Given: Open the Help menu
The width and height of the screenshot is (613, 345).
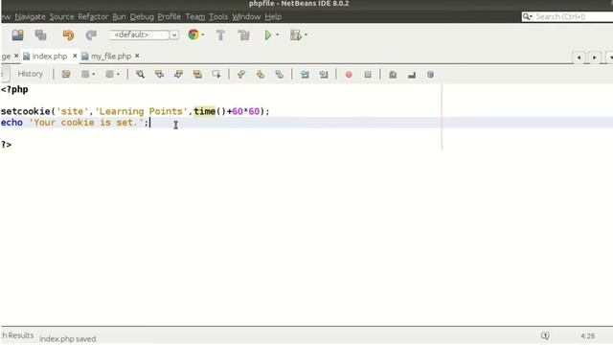Looking at the screenshot, I should (x=273, y=17).
